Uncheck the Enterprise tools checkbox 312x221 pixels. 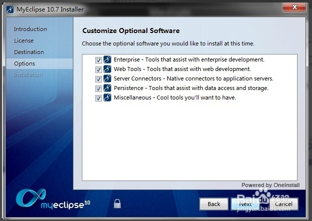coord(98,60)
